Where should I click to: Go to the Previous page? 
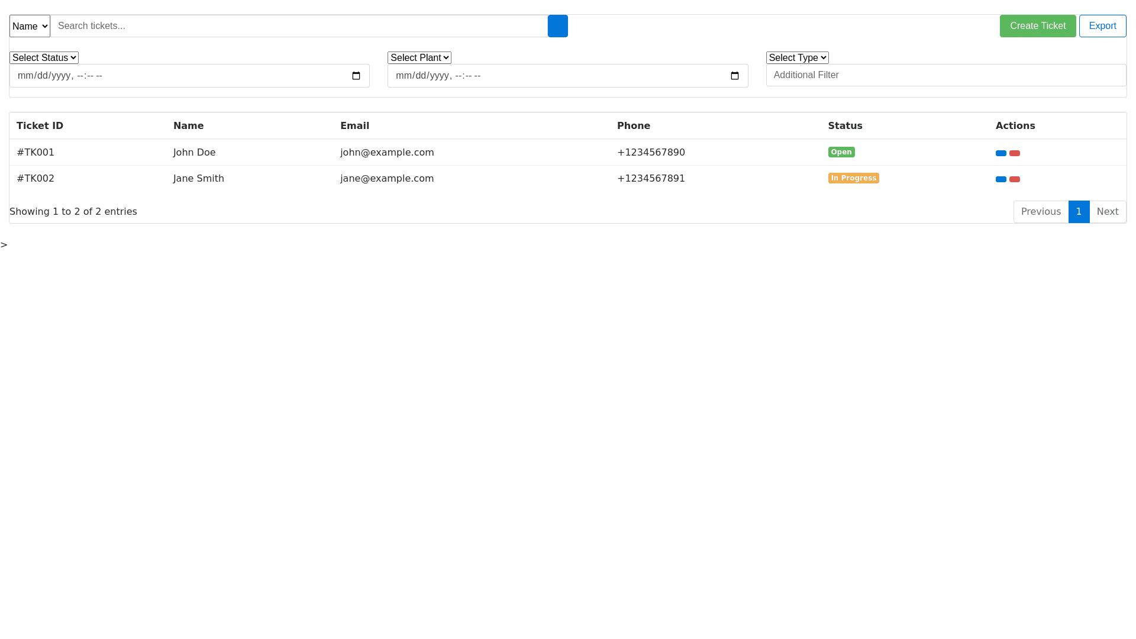pos(1040,212)
